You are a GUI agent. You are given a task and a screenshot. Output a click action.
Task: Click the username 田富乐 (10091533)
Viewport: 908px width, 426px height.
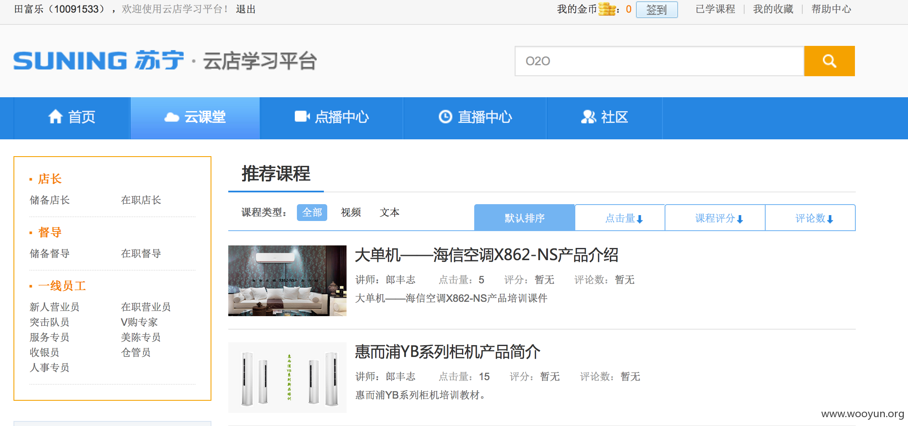[59, 9]
